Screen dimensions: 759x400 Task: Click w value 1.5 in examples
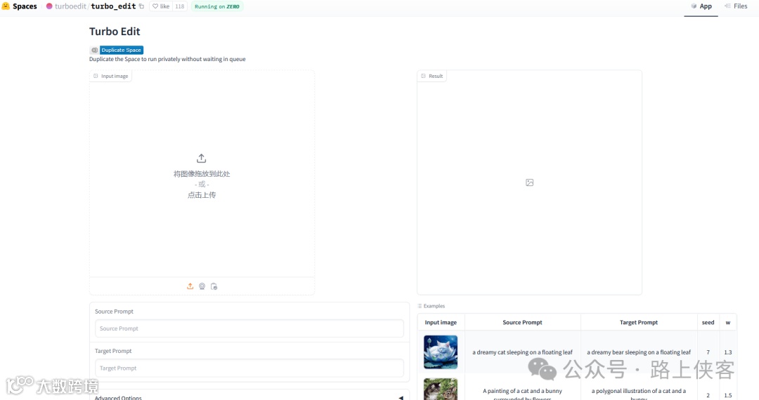point(728,395)
